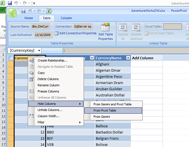Viewport: 189px width, 147px height.
Task: Click the Armenian Dram cell
Action: click(x=113, y=83)
